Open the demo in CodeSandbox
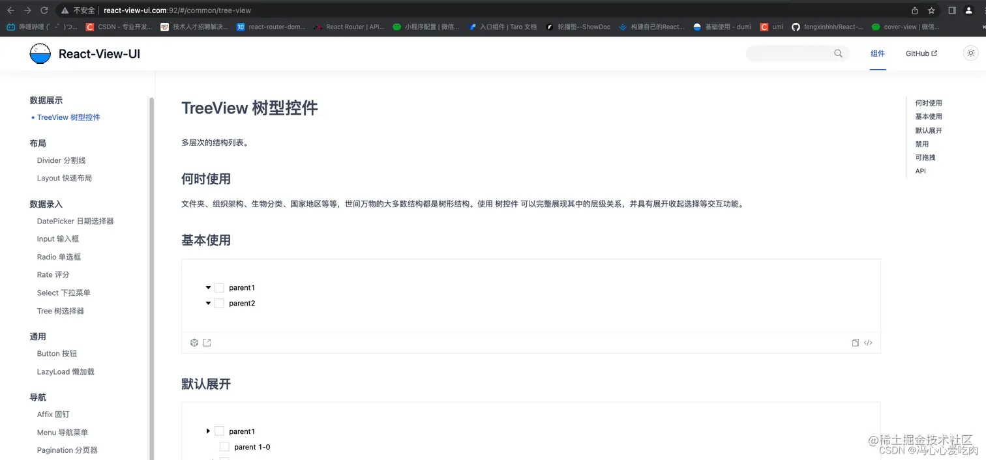 coord(194,342)
